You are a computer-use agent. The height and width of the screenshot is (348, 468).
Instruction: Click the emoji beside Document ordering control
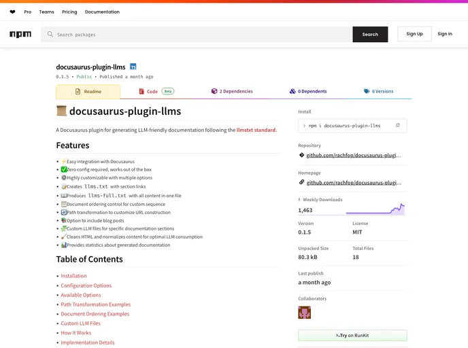tap(63, 205)
